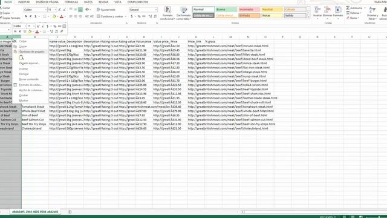Expand the Combinar y centrar dropdown arrow
387x218 pixels.
click(126, 16)
